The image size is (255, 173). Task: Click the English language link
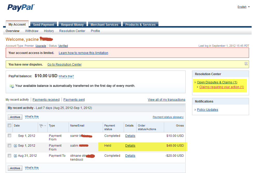click(x=242, y=7)
